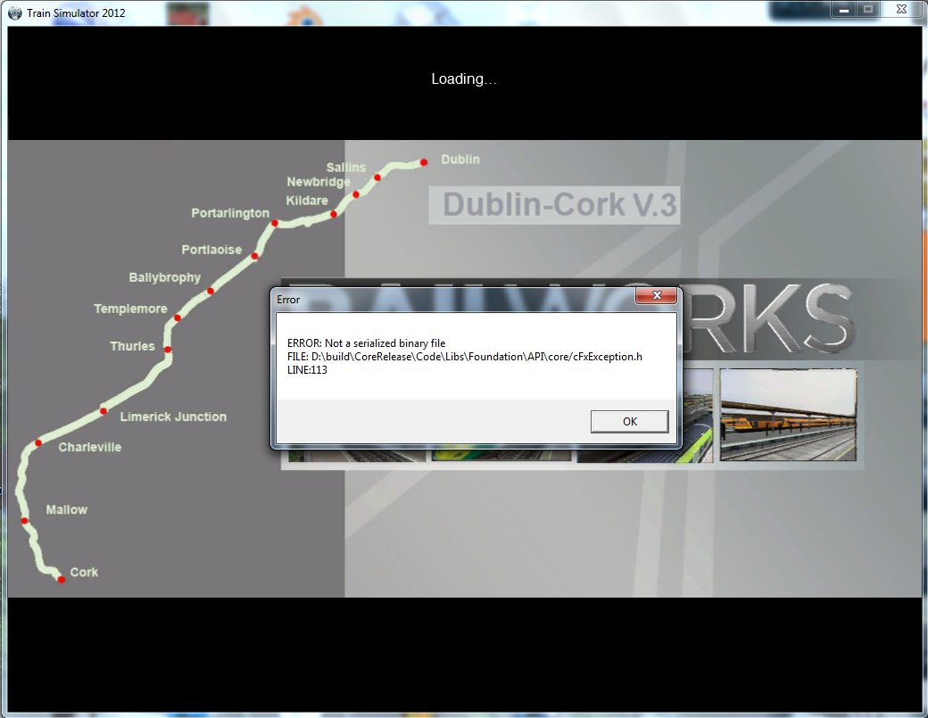Select the Ballybrophy label on the route
This screenshot has width=928, height=718.
(x=164, y=277)
